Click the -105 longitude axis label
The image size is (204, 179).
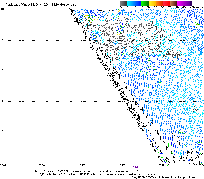(3, 165)
